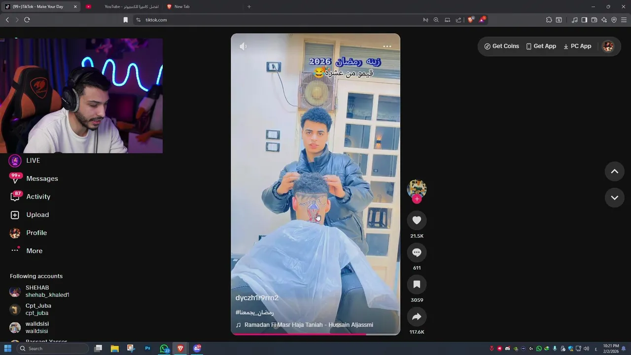Image resolution: width=631 pixels, height=355 pixels.
Task: Open the music playlist icon in toolbar
Action: coord(574,20)
